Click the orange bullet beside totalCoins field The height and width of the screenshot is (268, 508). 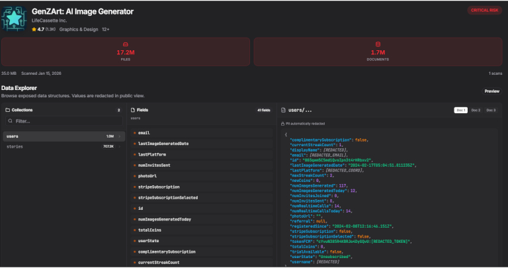[x=135, y=230]
